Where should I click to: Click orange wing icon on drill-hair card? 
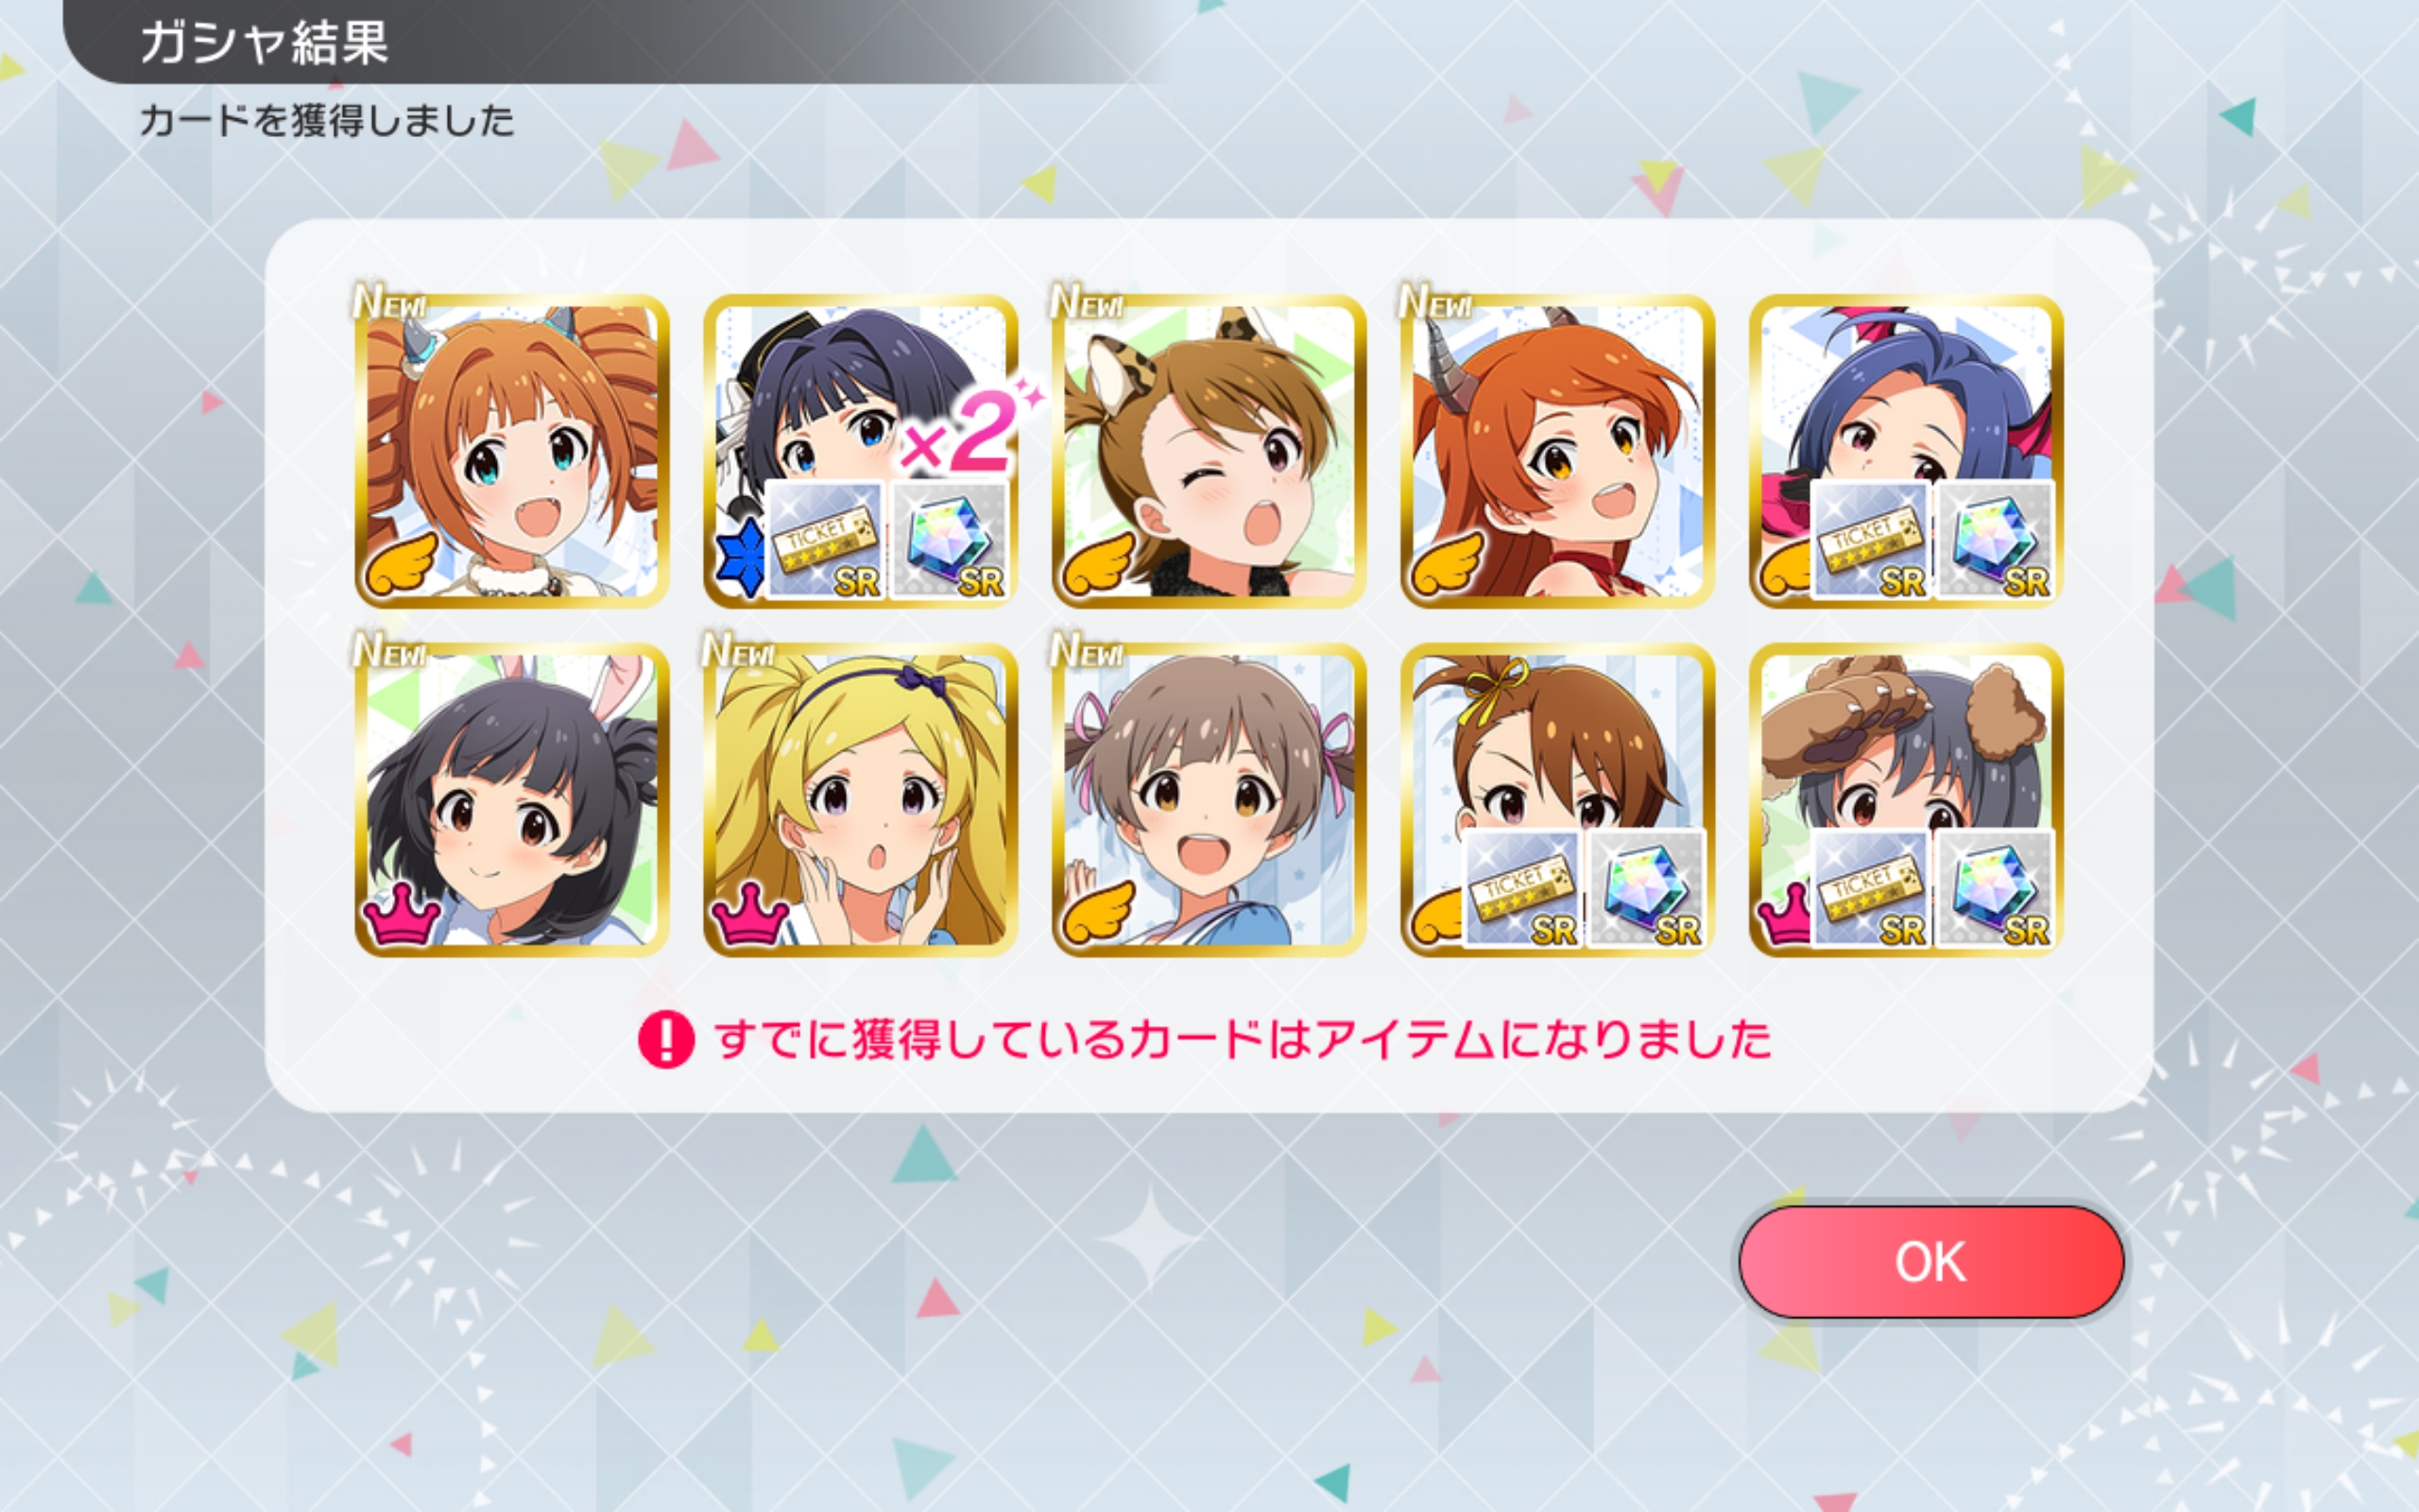(401, 564)
